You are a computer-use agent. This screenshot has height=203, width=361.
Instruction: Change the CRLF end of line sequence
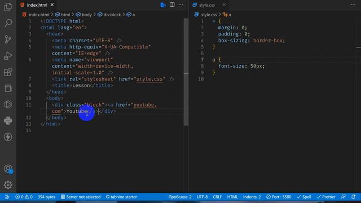pyautogui.click(x=217, y=197)
